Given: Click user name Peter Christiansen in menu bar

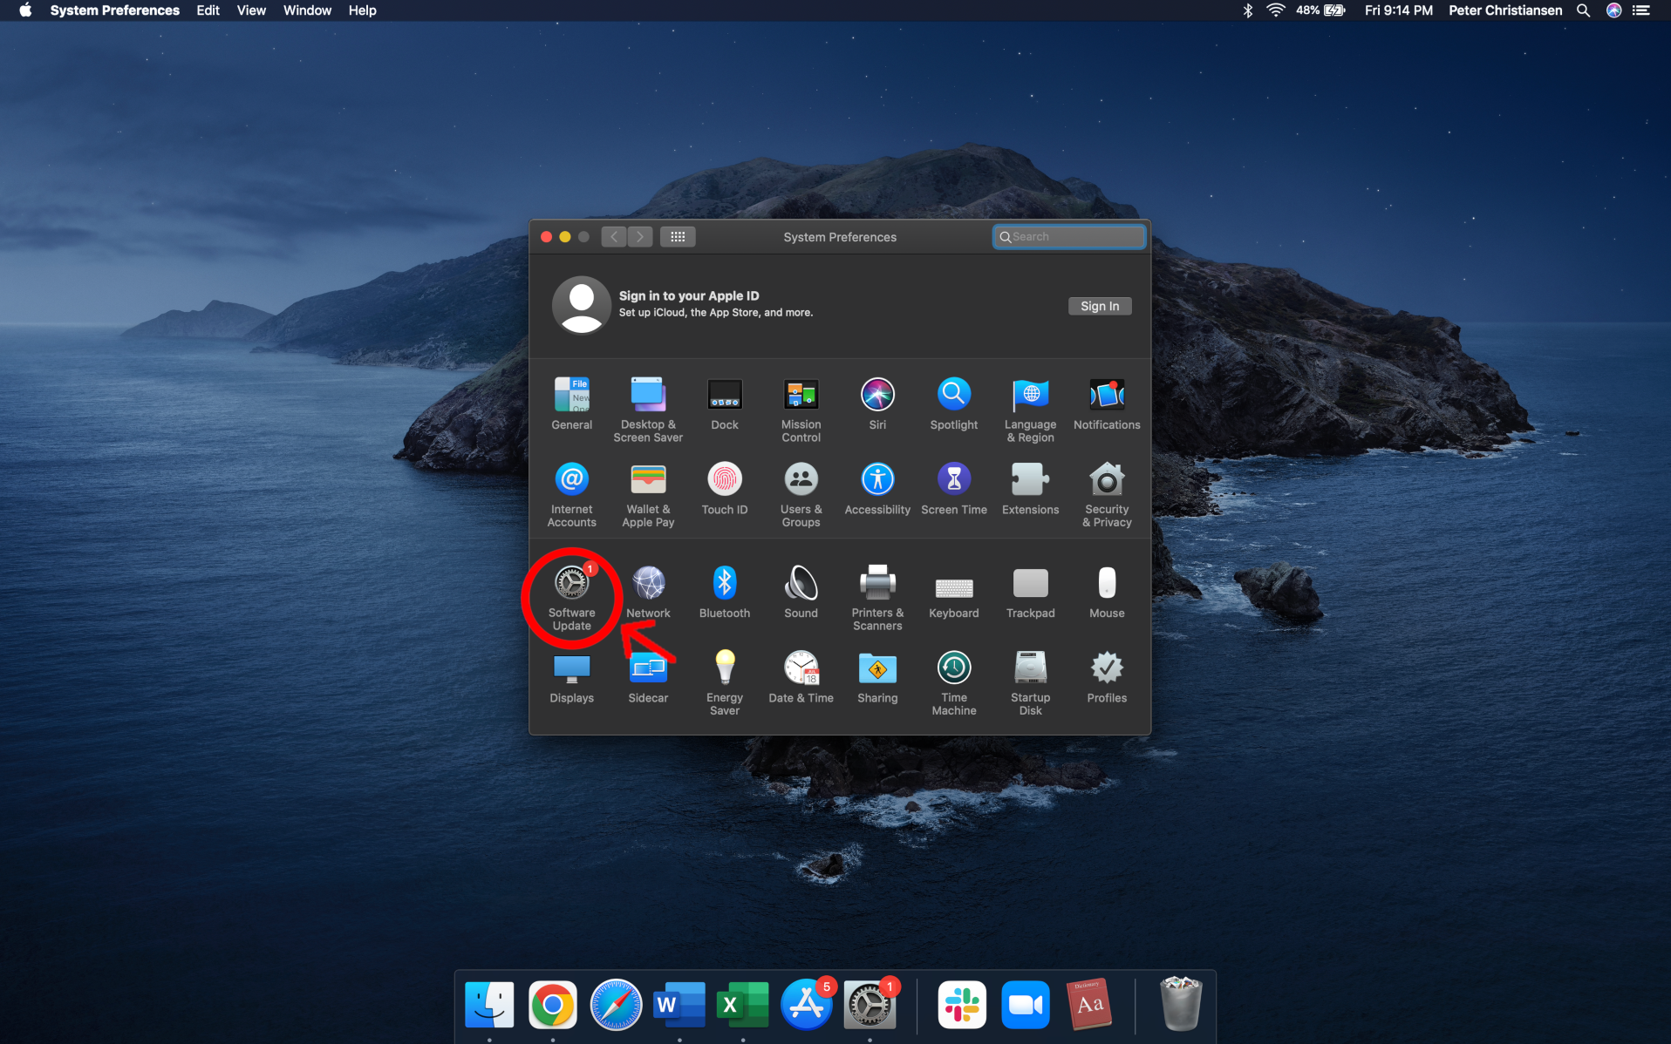Looking at the screenshot, I should [x=1504, y=10].
